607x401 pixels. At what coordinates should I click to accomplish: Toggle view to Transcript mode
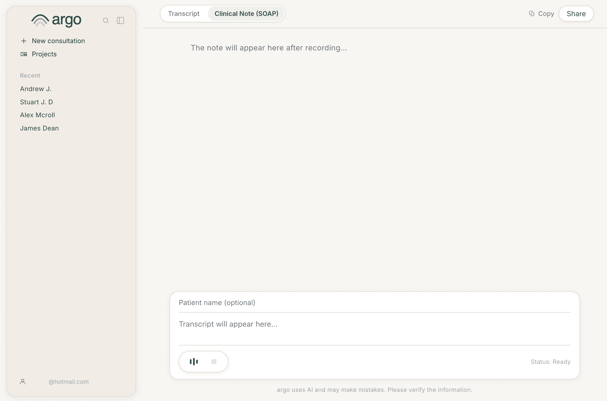click(x=184, y=13)
